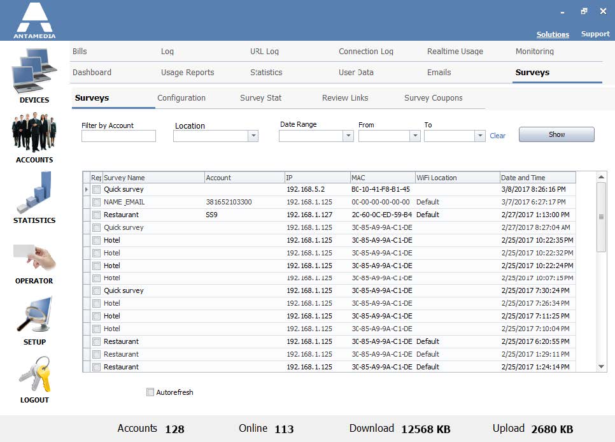Screen dimensions: 615x442
Task: Check the box for Restaurant SS9 row
Action: 97,215
